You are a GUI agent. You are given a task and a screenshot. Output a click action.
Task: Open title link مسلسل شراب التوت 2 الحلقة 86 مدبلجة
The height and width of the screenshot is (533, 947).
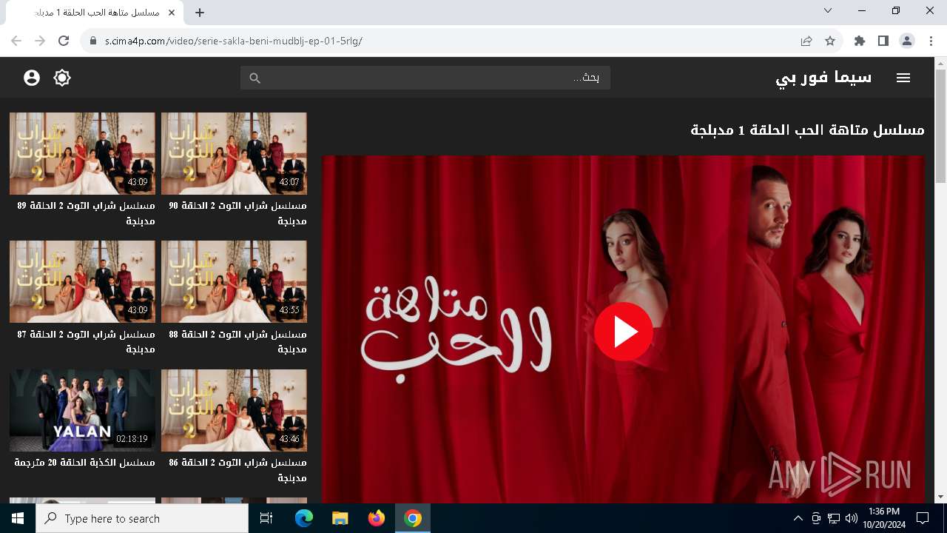click(x=237, y=470)
